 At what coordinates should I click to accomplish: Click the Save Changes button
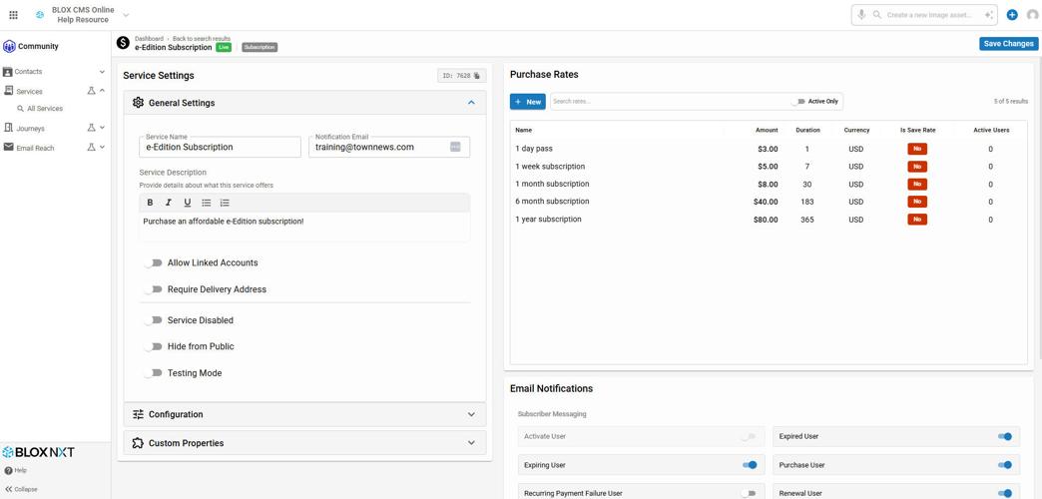1008,44
